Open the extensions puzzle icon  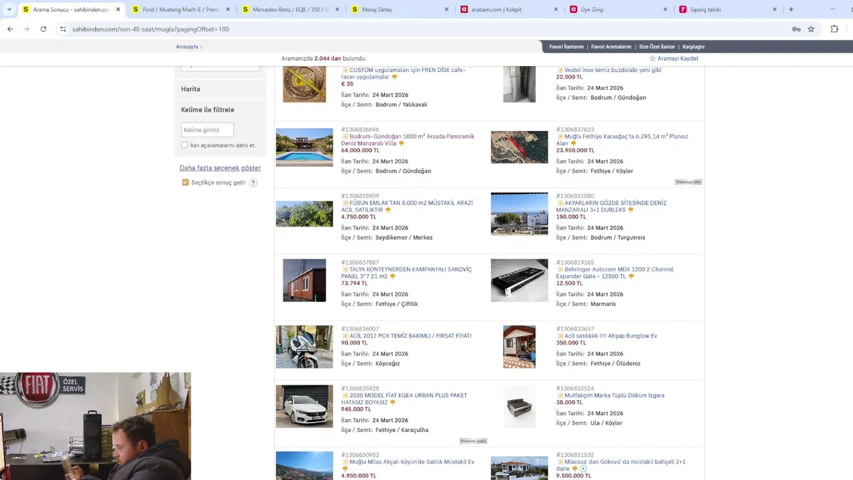tap(834, 29)
